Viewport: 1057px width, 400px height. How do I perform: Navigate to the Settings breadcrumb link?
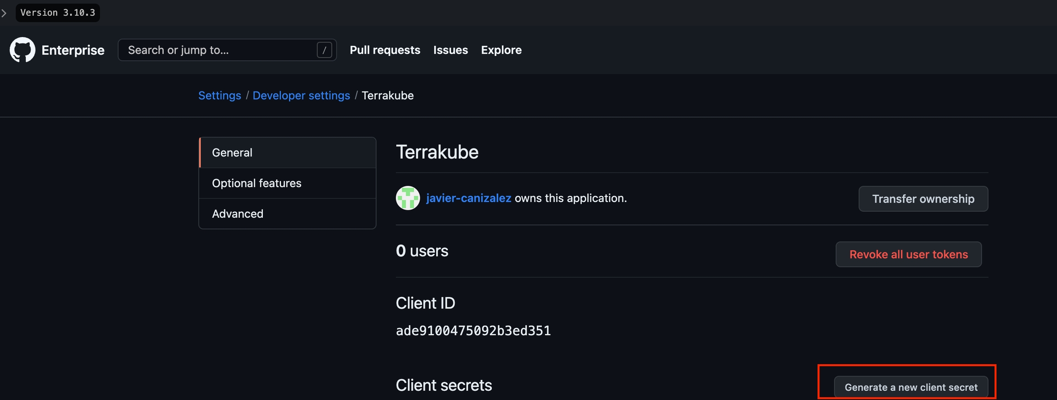(219, 95)
